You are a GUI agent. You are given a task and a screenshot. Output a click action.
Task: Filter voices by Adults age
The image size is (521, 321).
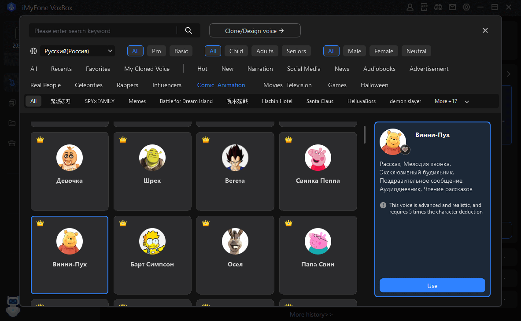click(x=265, y=51)
